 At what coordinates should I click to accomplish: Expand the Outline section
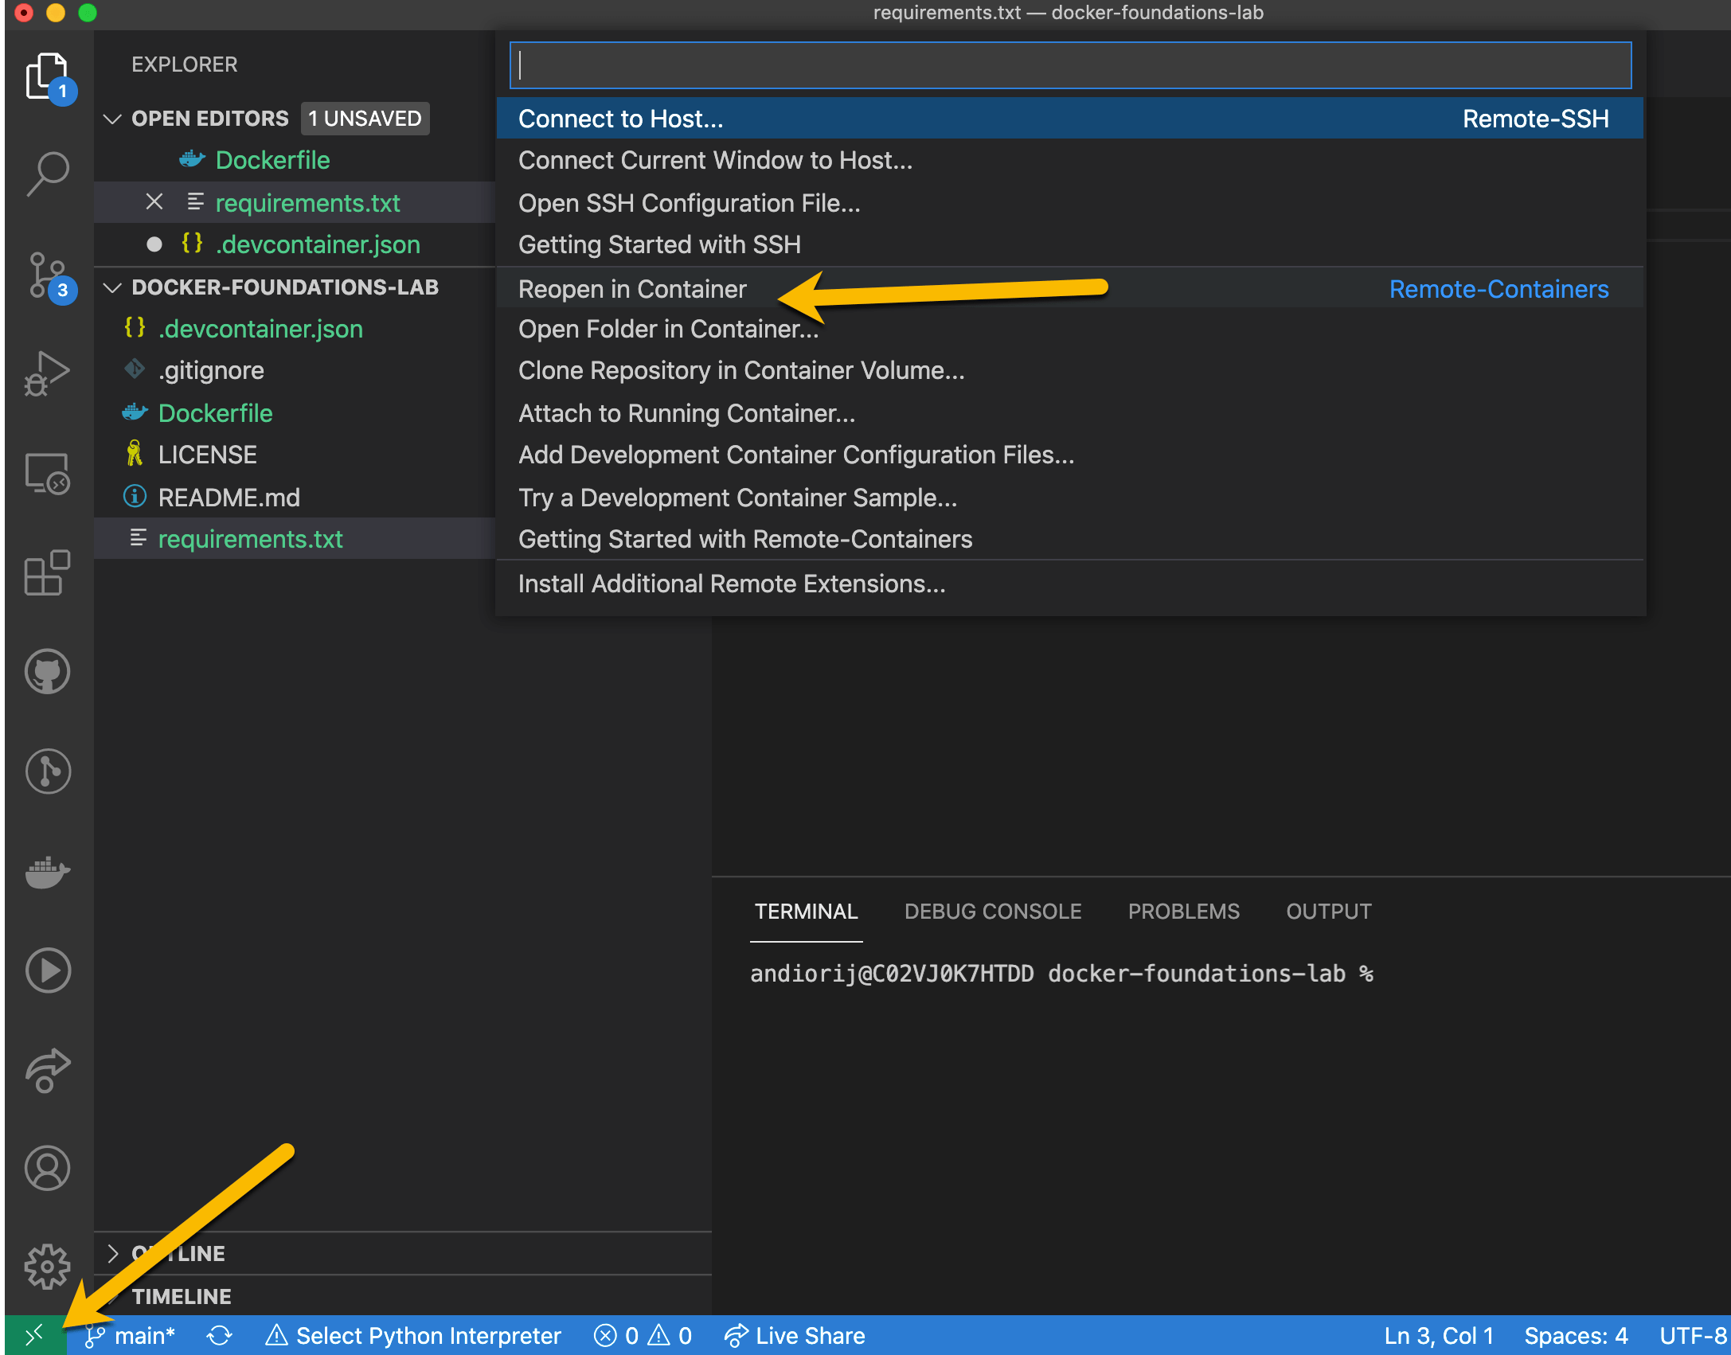pos(112,1253)
